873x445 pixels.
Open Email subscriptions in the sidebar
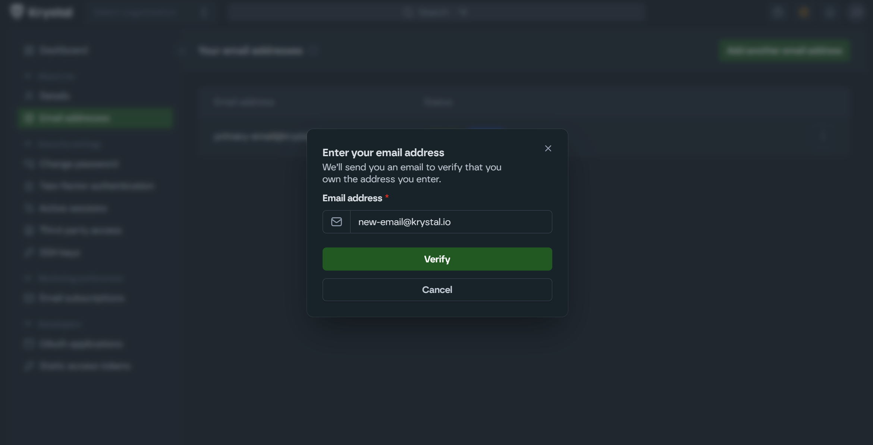[81, 298]
